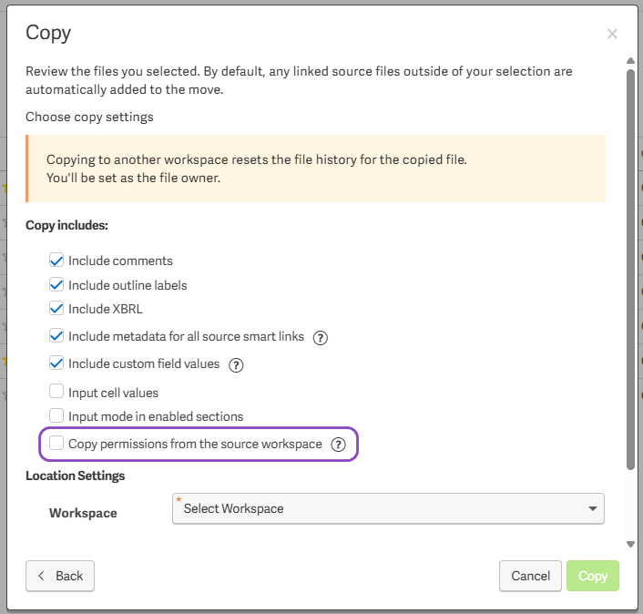Screen dimensions: 643x614
Task: Enable Input cell values checkbox
Action: (x=56, y=392)
